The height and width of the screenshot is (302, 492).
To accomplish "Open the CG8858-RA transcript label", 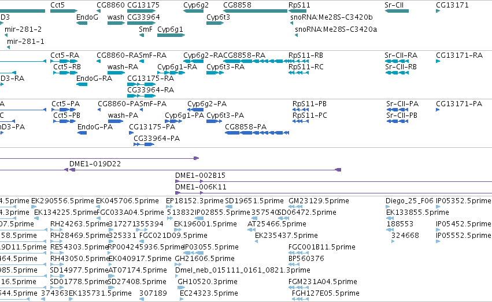I will tap(245, 55).
